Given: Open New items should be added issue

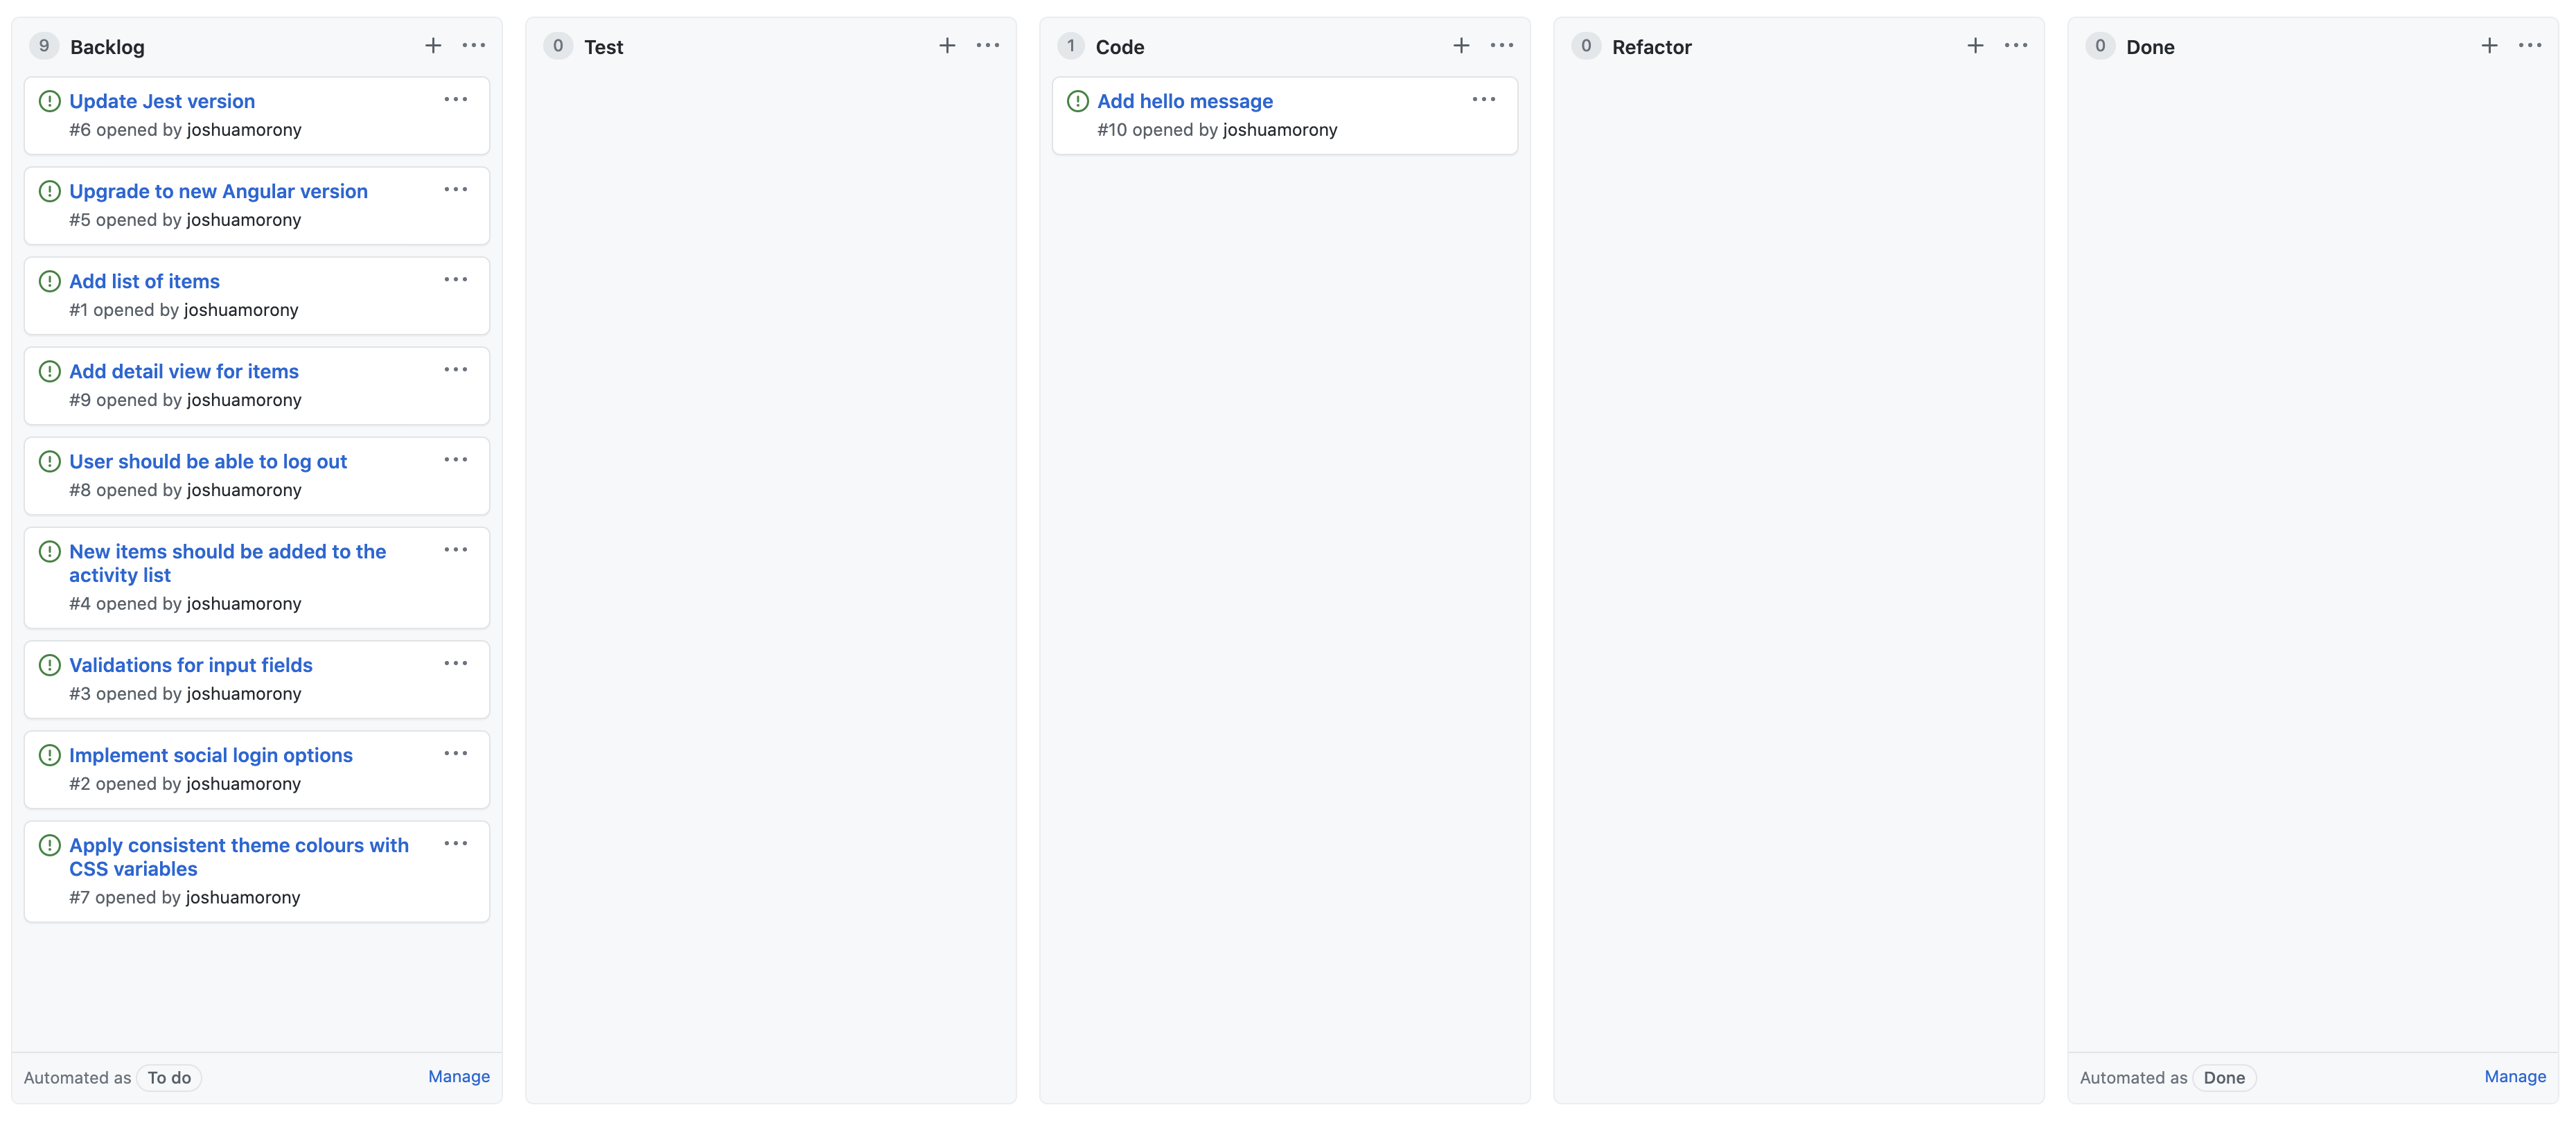Looking at the screenshot, I should (227, 563).
